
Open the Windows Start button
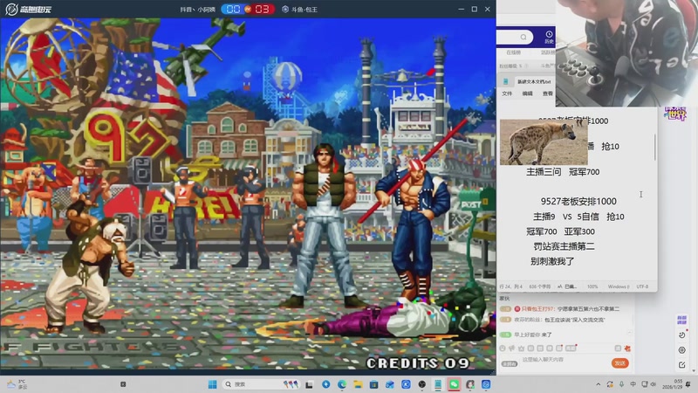[212, 384]
